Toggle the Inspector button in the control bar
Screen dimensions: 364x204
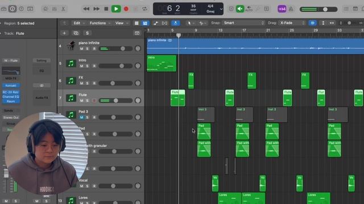coord(13,9)
